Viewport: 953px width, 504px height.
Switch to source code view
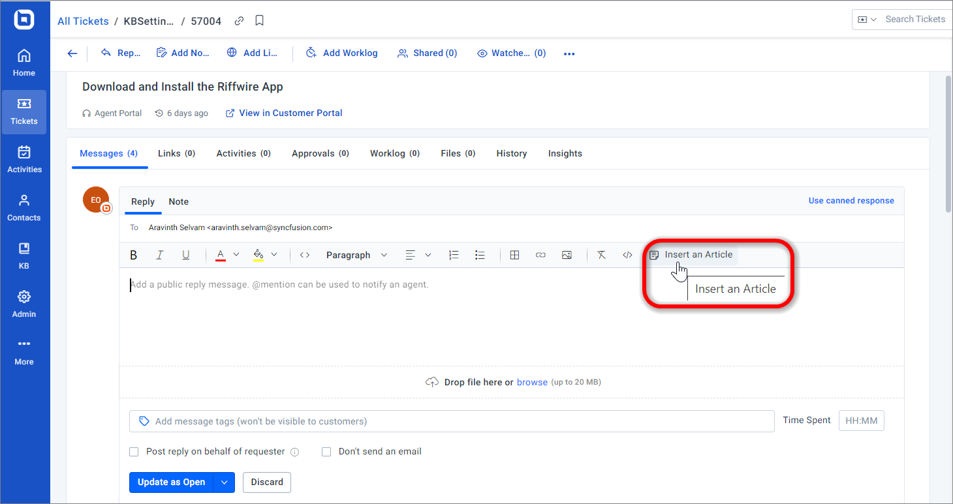627,255
